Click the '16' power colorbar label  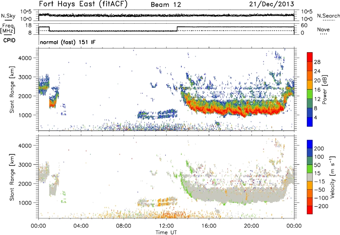click(317, 90)
